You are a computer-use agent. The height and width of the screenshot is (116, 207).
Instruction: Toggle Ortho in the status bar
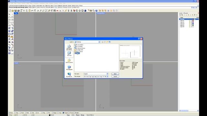[x=73, y=115]
